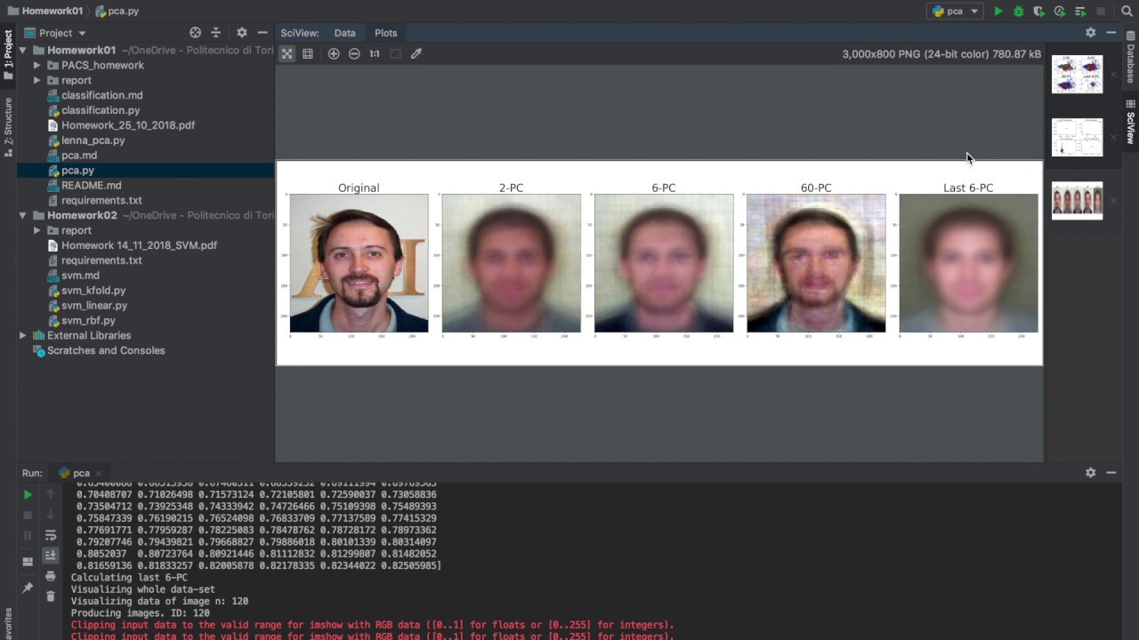Collapse the Homework01 project folder

tap(24, 51)
